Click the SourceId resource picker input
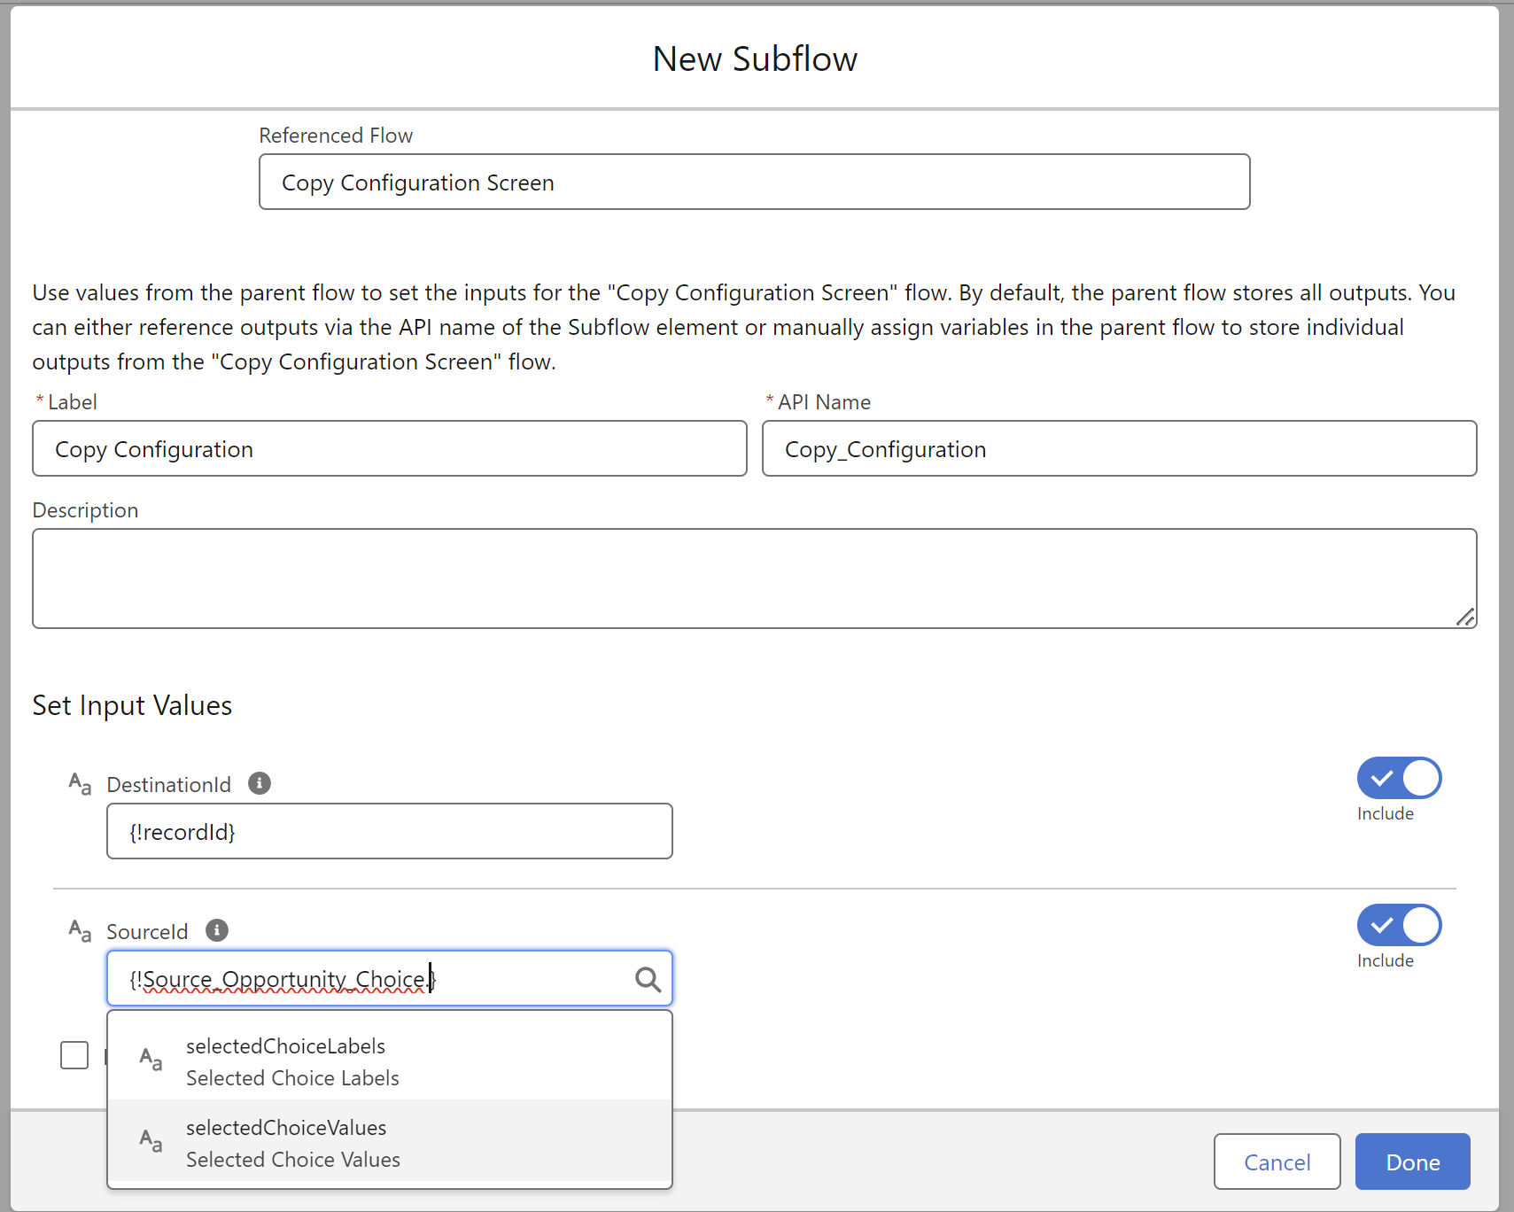1514x1212 pixels. pyautogui.click(x=390, y=978)
